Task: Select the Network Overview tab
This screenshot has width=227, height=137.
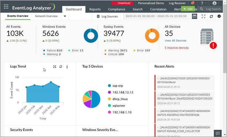Action: point(46,16)
